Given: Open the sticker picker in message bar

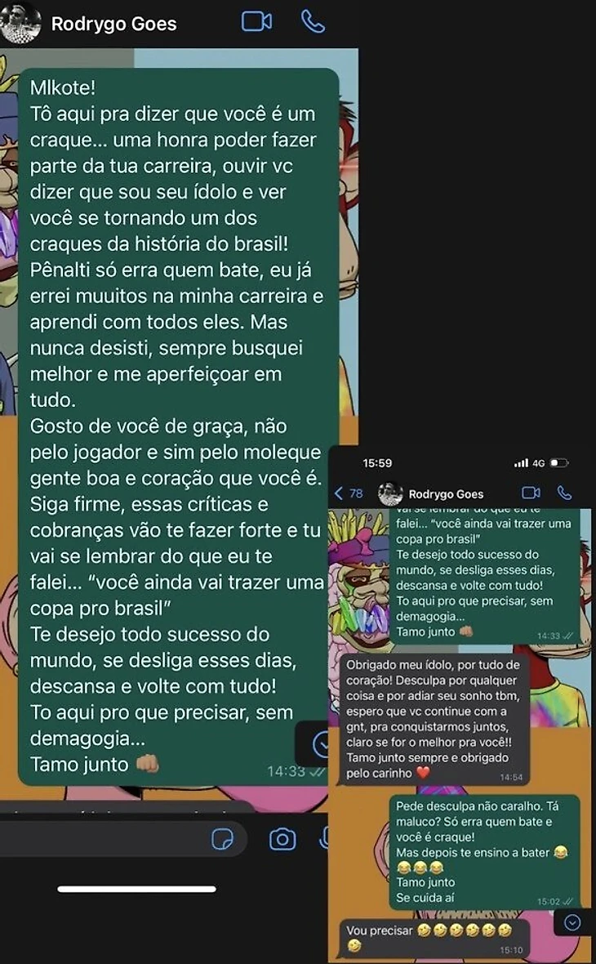Looking at the screenshot, I should [x=222, y=838].
